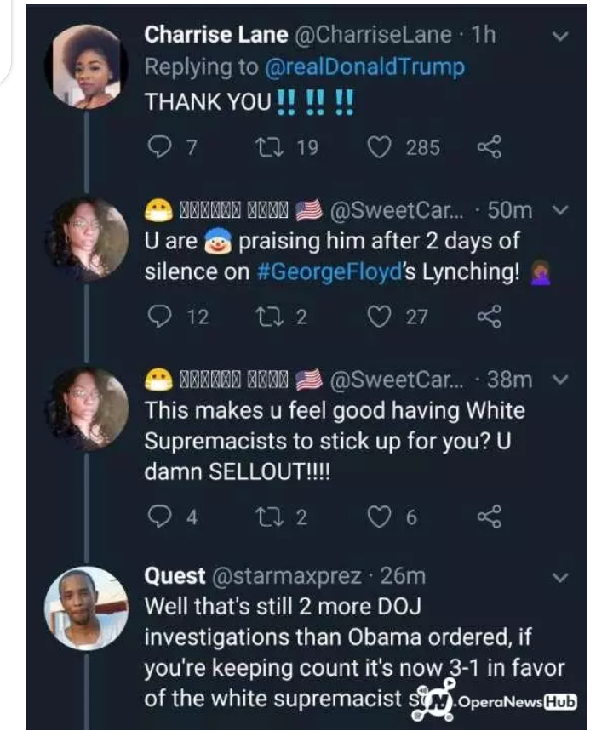Screen dimensions: 613x731
Task: Share the tweet mentioning #GeorgeFloyd
Action: coord(489,317)
